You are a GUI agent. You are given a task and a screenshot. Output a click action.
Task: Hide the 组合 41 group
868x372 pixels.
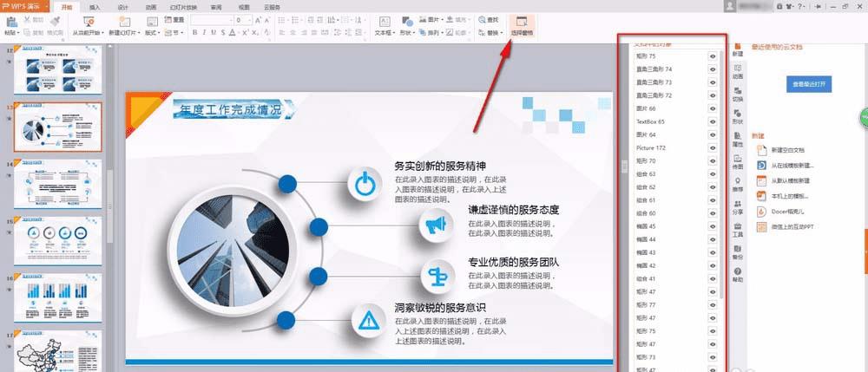tap(713, 278)
